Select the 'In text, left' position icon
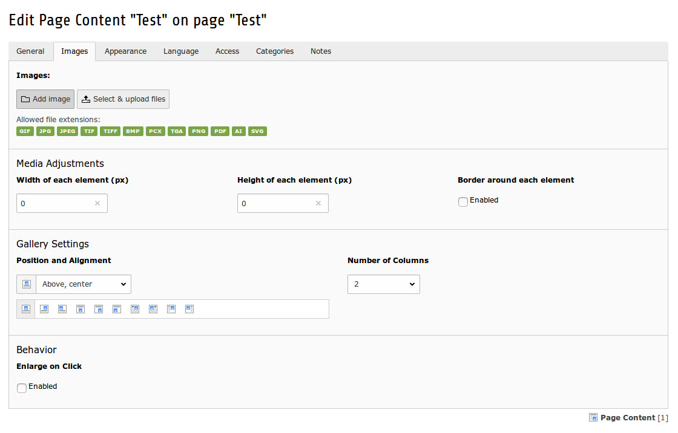 pyautogui.click(x=153, y=309)
